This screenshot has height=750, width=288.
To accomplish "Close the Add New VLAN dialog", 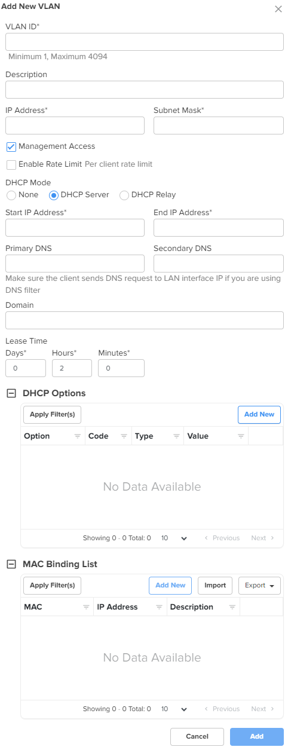I will point(278,9).
